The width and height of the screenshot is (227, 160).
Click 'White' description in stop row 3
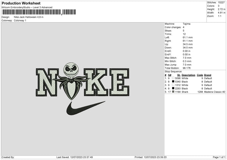185,85
